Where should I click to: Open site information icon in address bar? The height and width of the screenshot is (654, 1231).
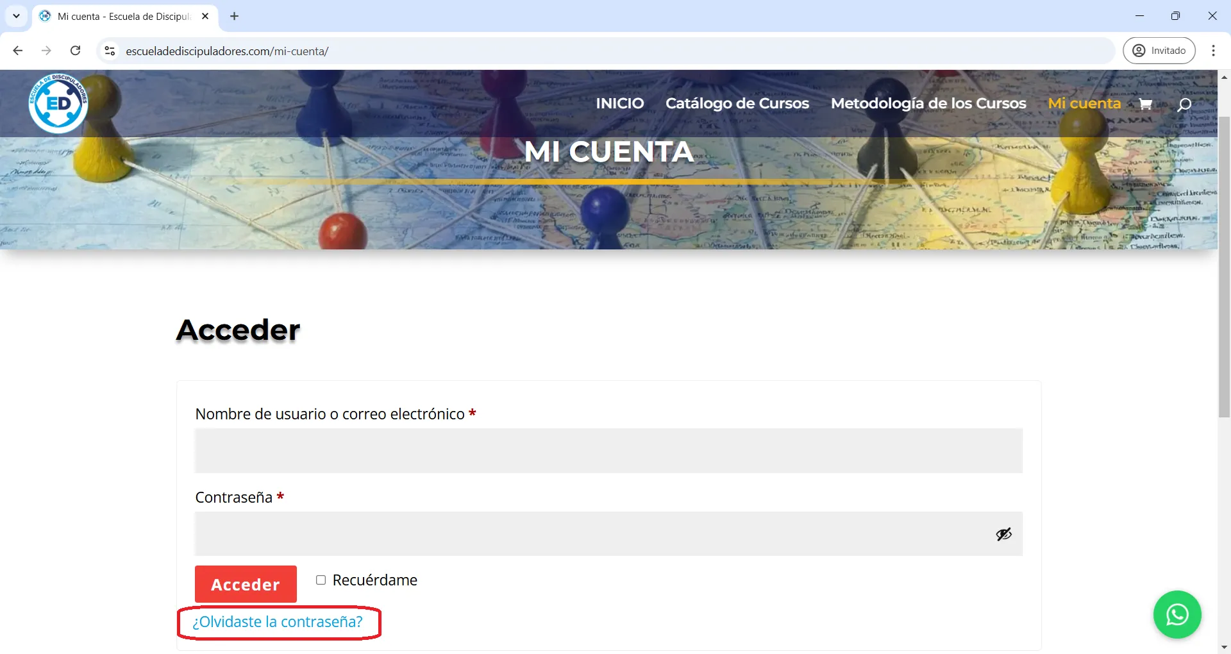[x=110, y=51]
